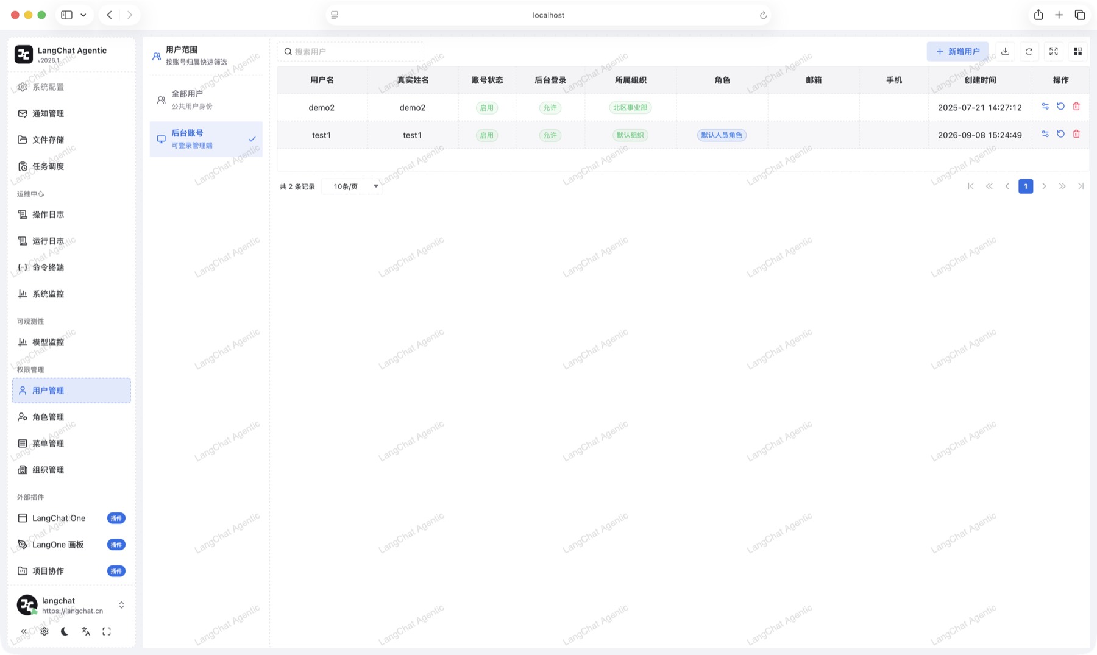Toggle dark mode moon icon
Screen dimensions: 1097x655
pyautogui.click(x=65, y=631)
